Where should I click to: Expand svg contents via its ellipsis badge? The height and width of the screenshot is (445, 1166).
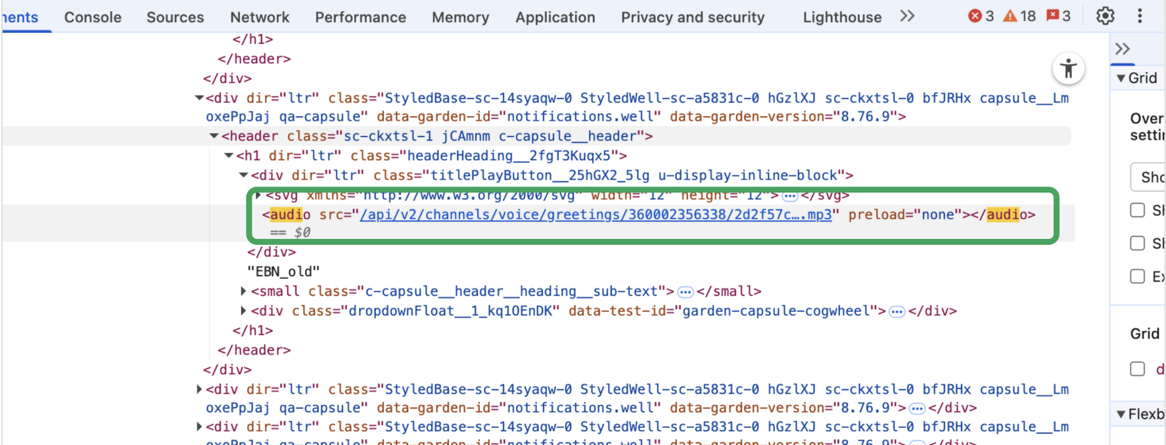point(789,196)
